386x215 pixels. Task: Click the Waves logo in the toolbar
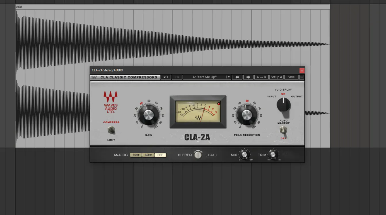[x=94, y=77]
